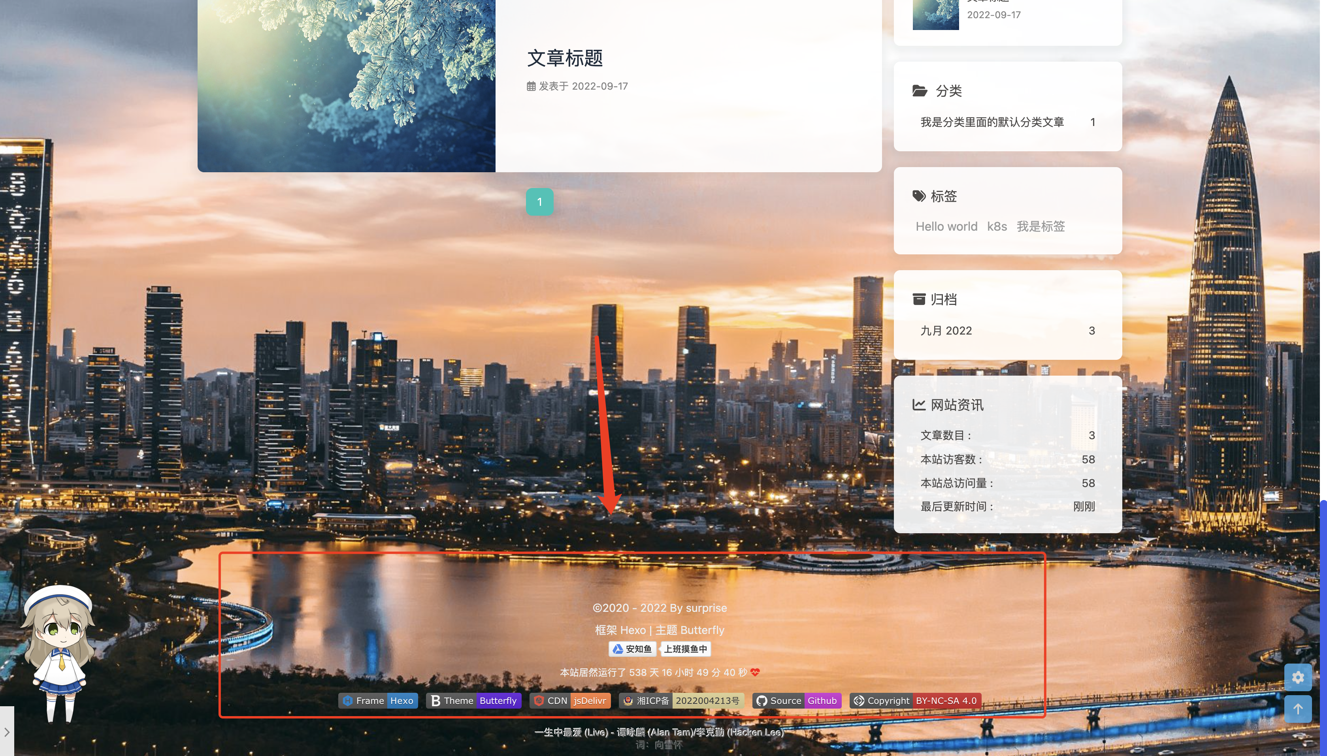Click the page scrollbar thumb
1327x756 pixels.
click(1323, 623)
